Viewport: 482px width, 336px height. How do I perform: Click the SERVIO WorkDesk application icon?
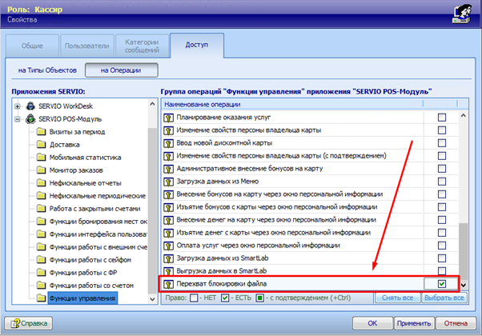pyautogui.click(x=30, y=106)
